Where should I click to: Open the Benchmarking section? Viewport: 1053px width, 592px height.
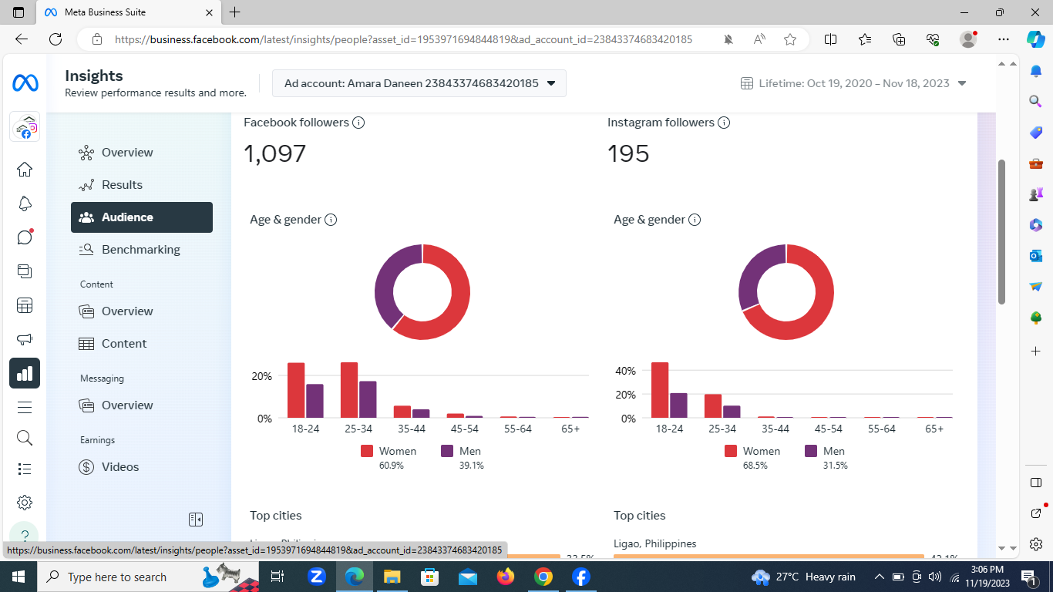tap(142, 250)
